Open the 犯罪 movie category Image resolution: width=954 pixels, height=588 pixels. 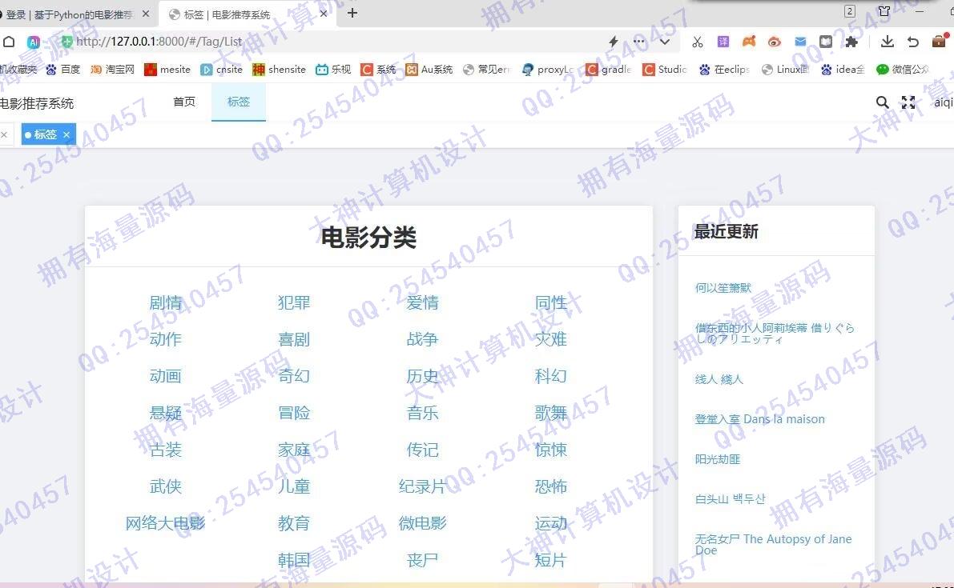(294, 302)
